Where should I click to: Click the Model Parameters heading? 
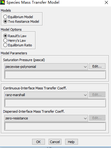[14, 53]
